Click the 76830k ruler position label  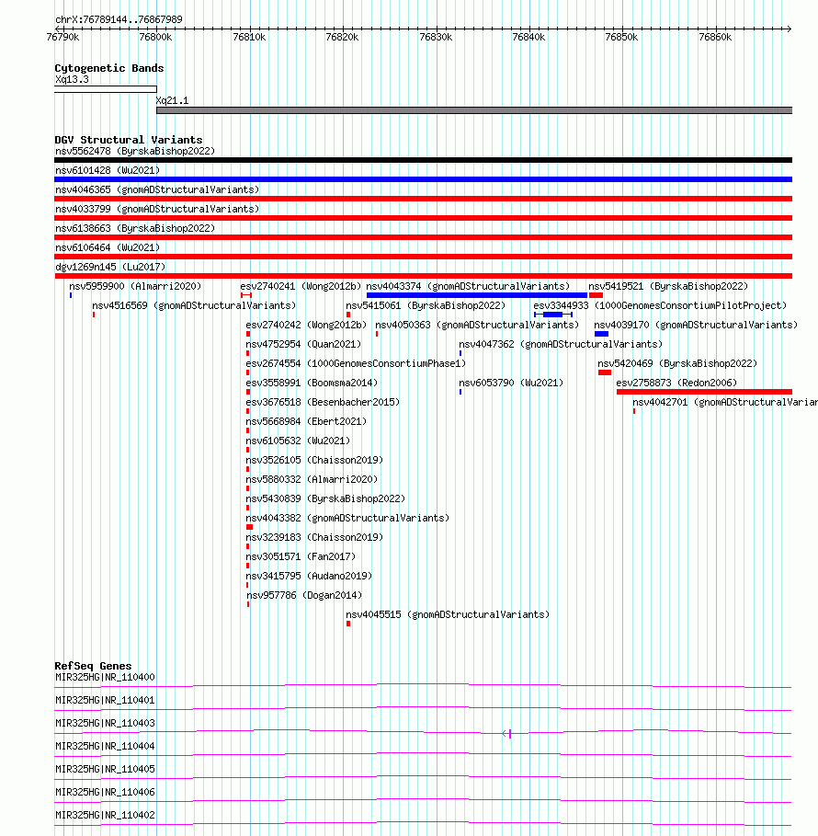(x=436, y=37)
